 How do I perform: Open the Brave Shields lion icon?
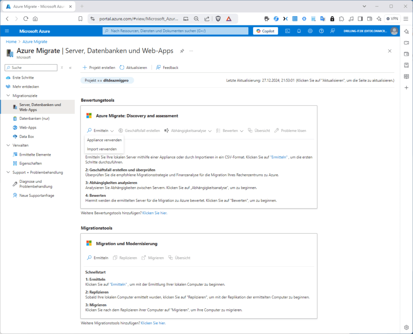point(218,19)
